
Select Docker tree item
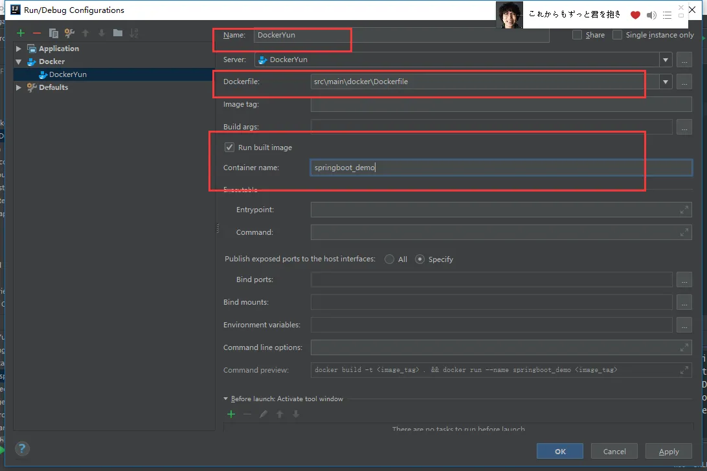(x=51, y=61)
